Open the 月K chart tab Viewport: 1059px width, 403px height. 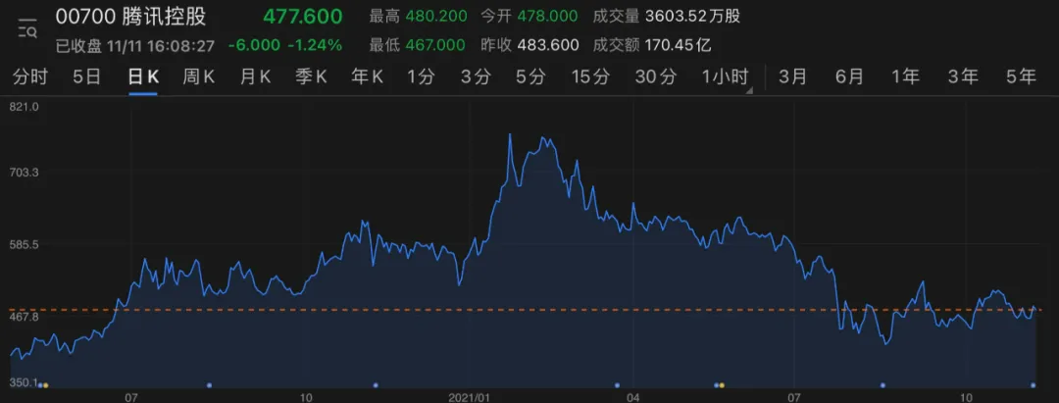[255, 76]
